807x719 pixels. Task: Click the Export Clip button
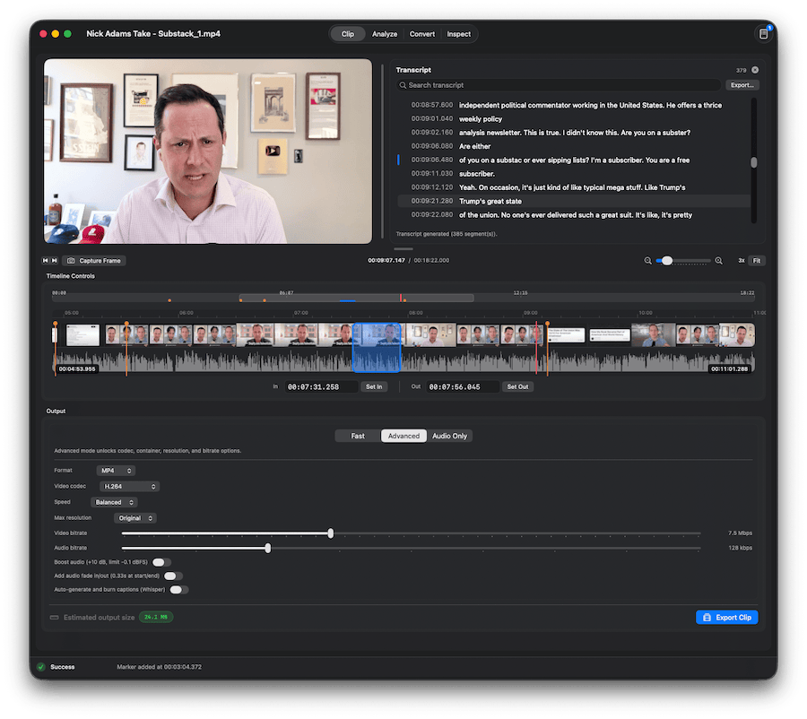726,617
